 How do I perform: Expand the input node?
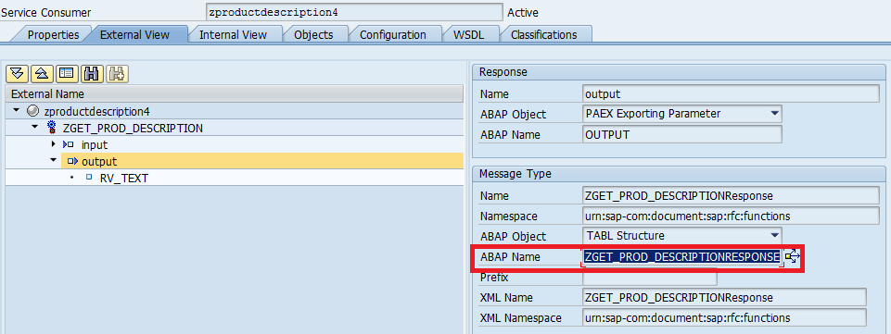click(x=54, y=144)
